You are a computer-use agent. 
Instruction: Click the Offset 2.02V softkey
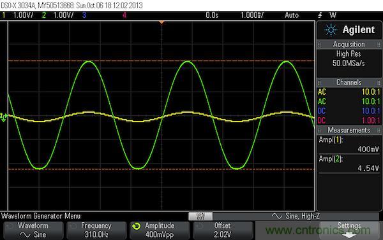tap(223, 230)
